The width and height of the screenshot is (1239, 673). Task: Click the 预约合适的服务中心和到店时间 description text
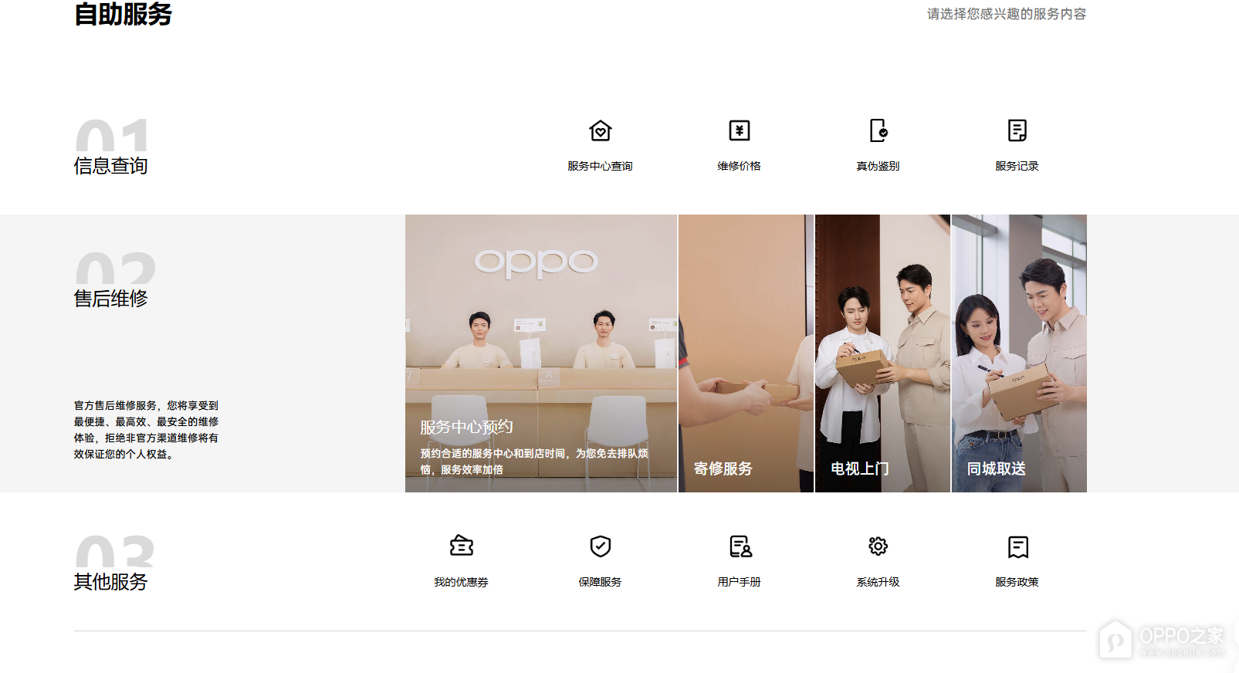click(x=534, y=462)
